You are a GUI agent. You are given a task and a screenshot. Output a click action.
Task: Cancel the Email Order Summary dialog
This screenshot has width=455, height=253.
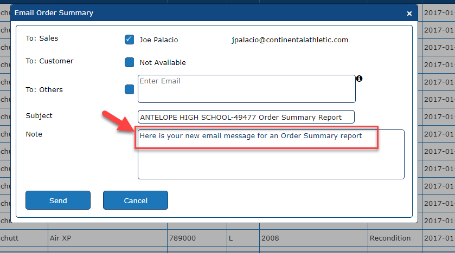pyautogui.click(x=136, y=200)
